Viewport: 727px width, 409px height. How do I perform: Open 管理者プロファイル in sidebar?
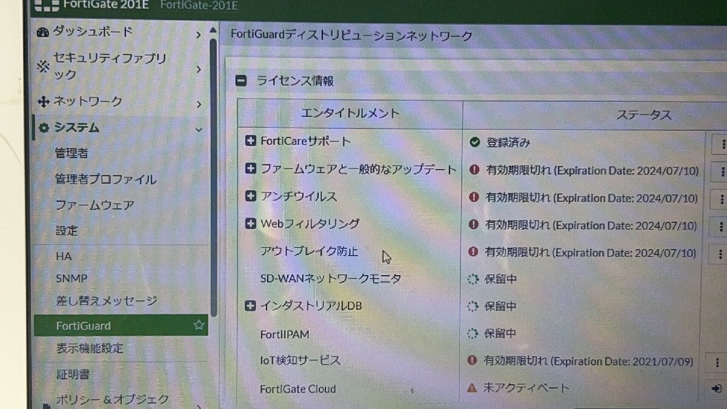click(x=106, y=179)
